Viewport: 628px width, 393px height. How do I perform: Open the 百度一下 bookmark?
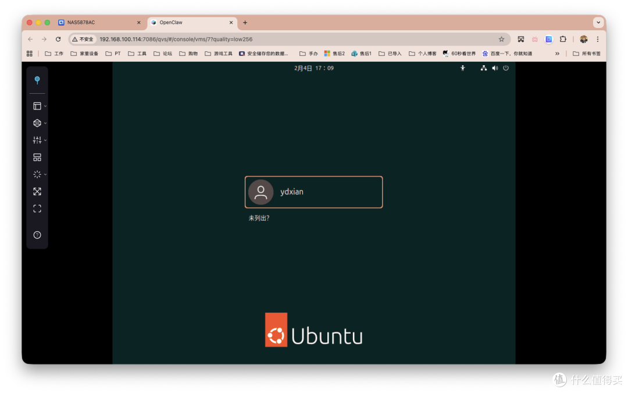(507, 54)
